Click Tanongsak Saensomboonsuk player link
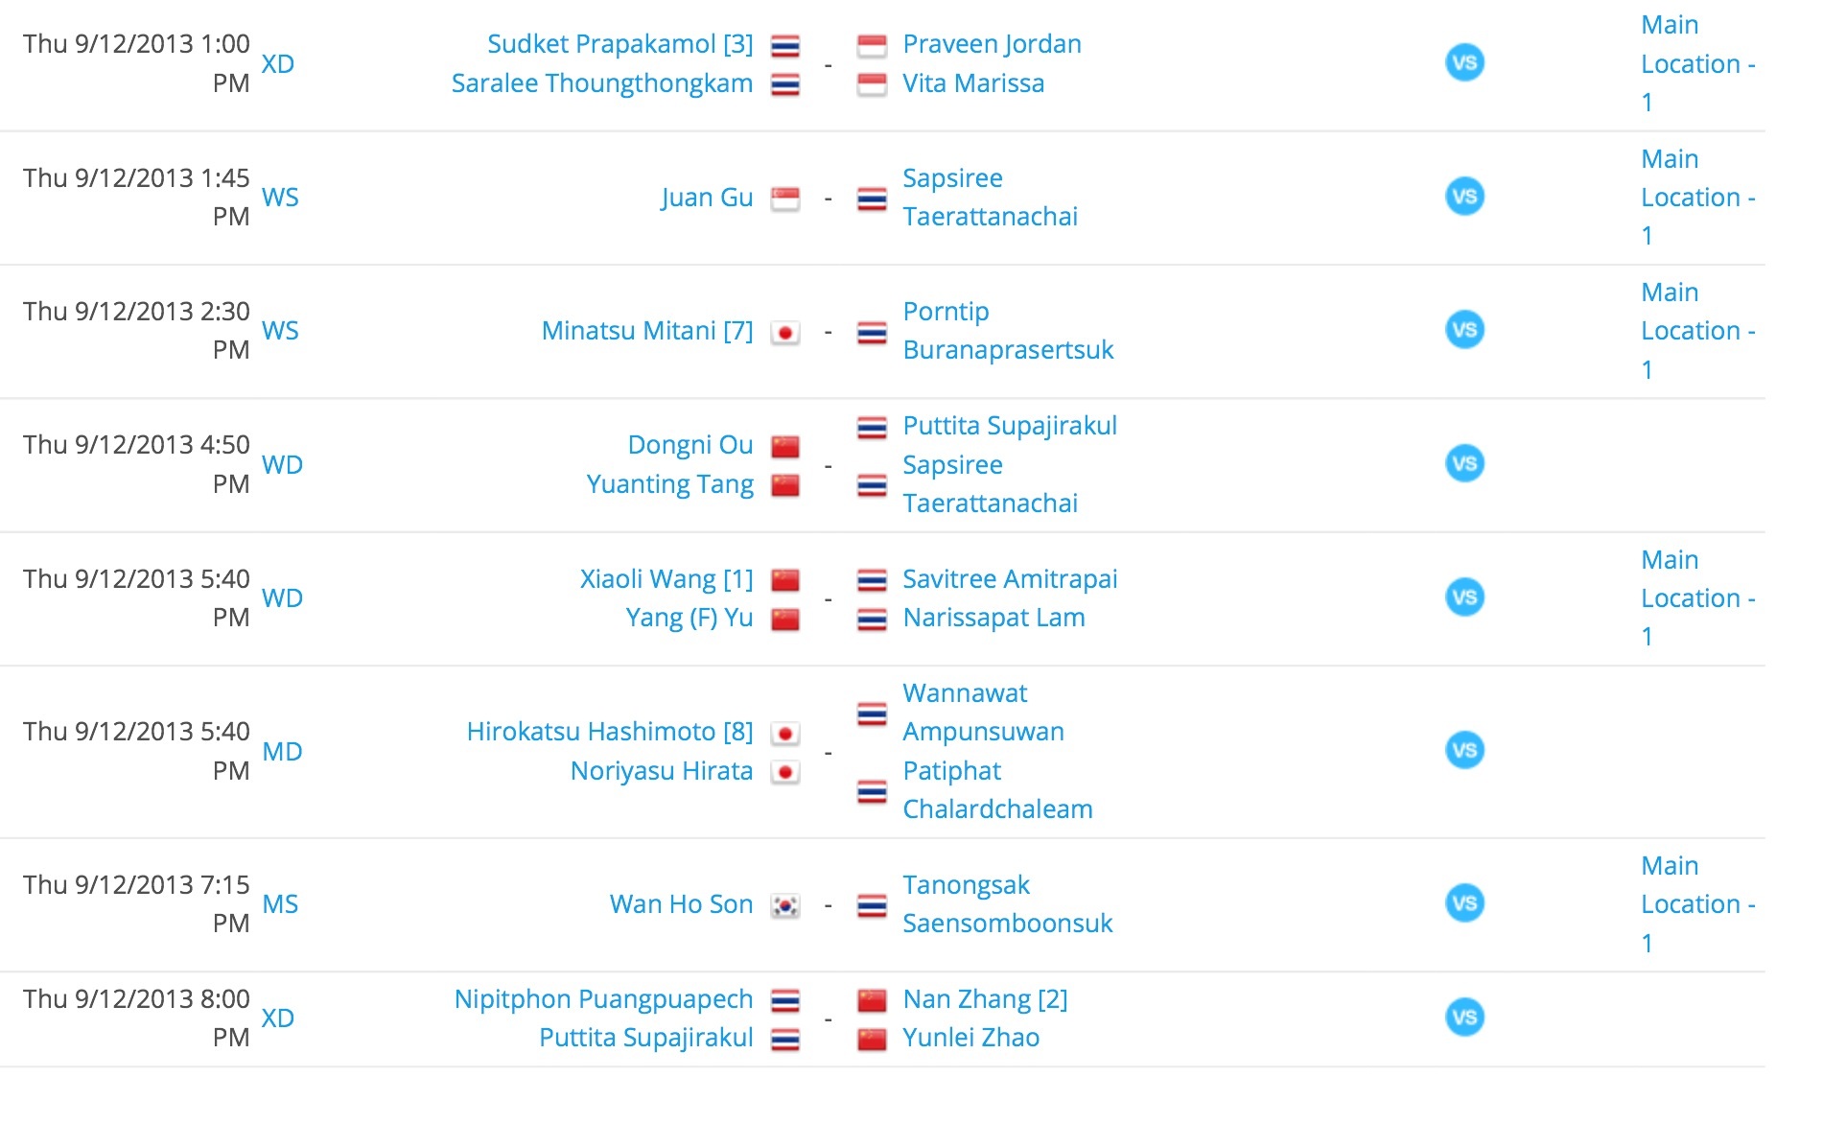1823x1147 pixels. point(1007,903)
